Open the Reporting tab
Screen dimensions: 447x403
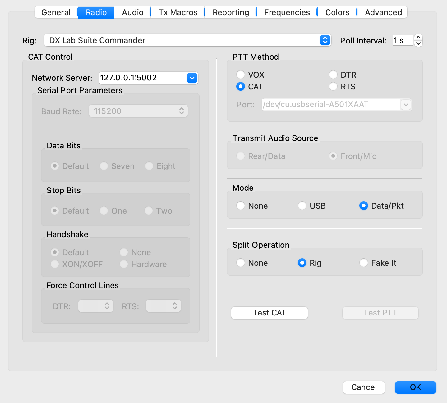(x=230, y=12)
